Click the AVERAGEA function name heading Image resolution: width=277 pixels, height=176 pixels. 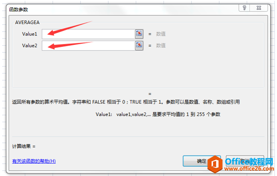coord(27,22)
